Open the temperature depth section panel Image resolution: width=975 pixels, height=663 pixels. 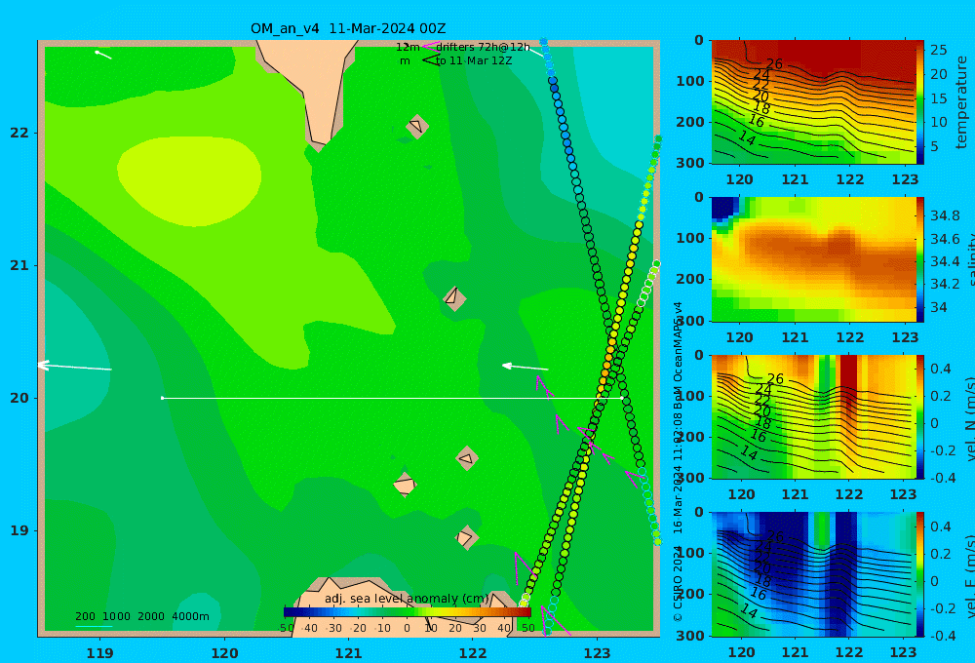pyautogui.click(x=814, y=102)
